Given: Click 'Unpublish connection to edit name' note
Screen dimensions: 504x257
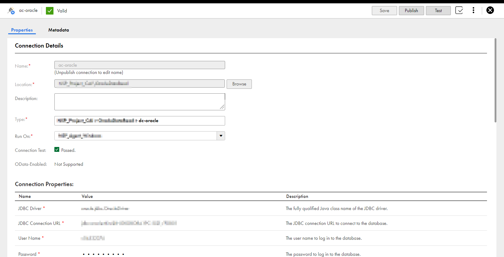Looking at the screenshot, I should [89, 72].
